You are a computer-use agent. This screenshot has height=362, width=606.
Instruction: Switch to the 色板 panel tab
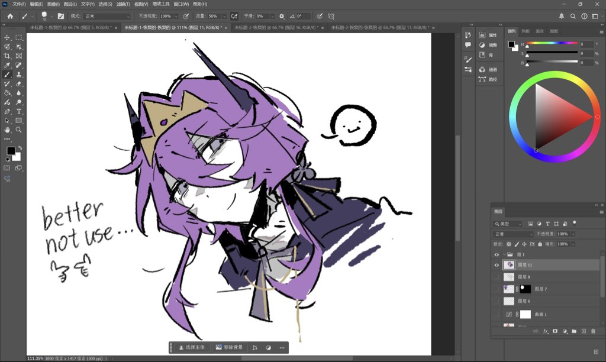point(526,31)
